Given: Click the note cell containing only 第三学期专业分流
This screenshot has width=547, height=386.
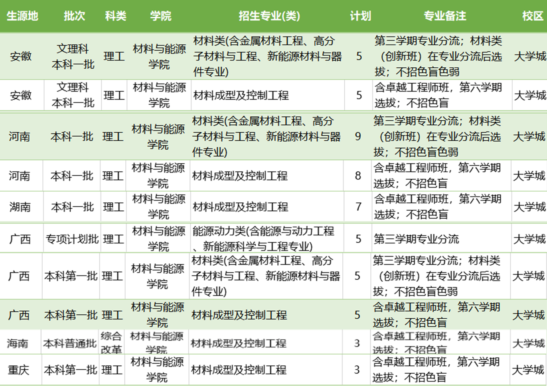Looking at the screenshot, I should pyautogui.click(x=417, y=239).
